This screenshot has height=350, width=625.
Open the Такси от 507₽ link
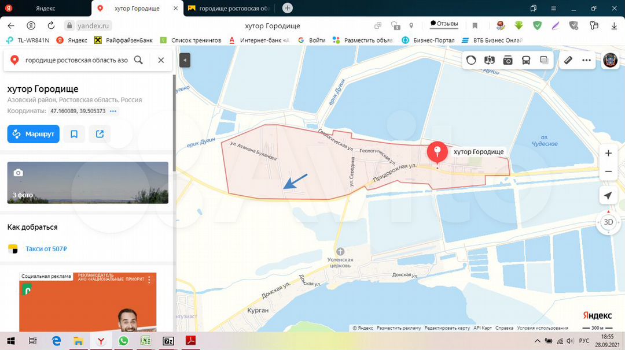coord(46,249)
